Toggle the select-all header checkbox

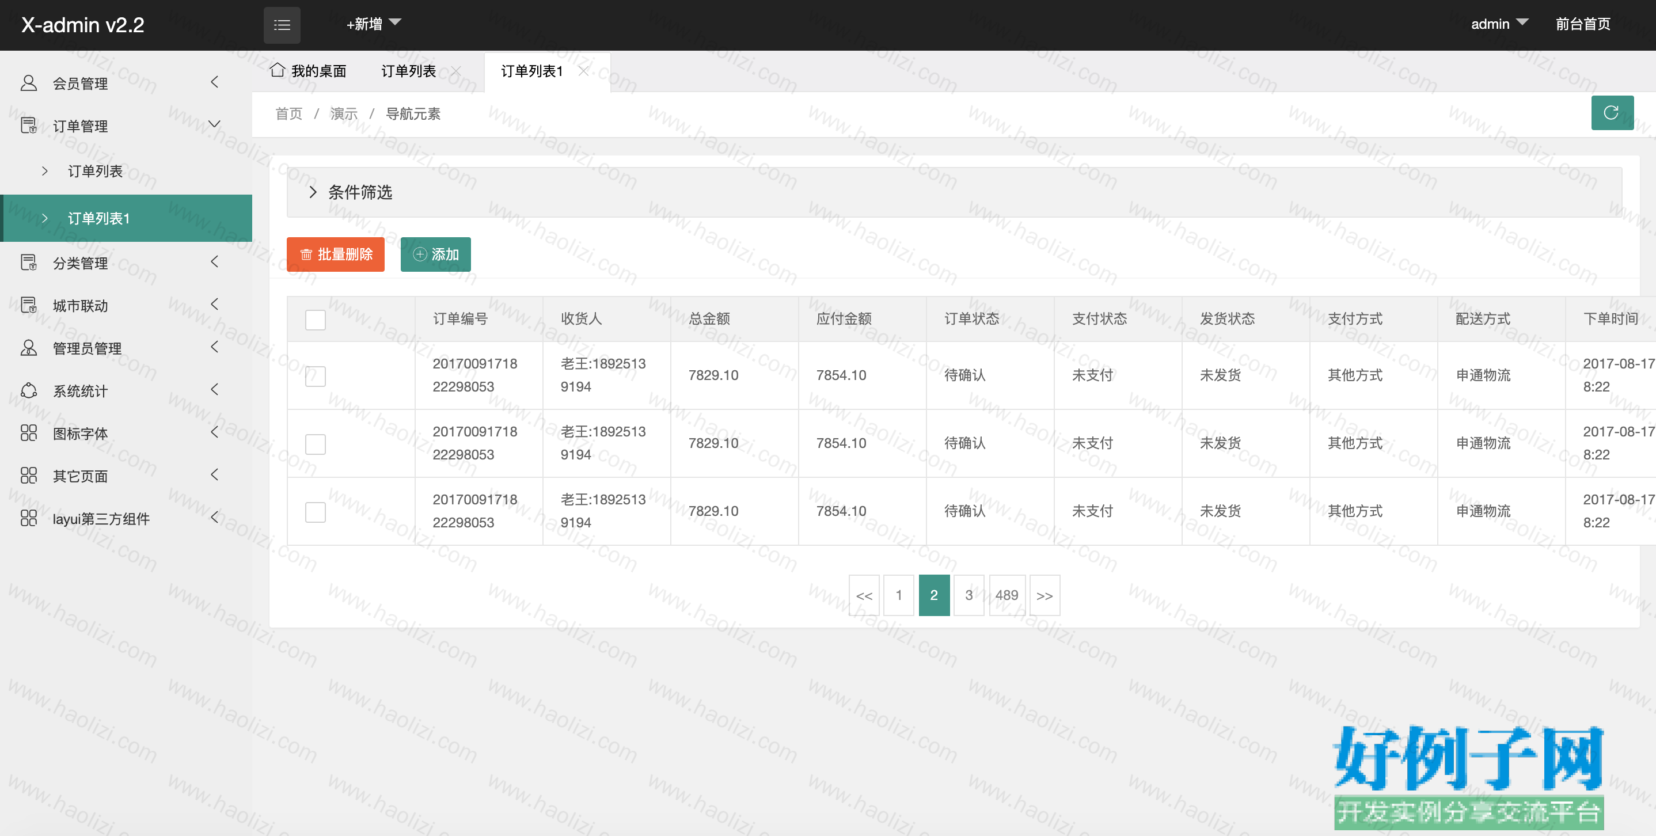(x=315, y=320)
